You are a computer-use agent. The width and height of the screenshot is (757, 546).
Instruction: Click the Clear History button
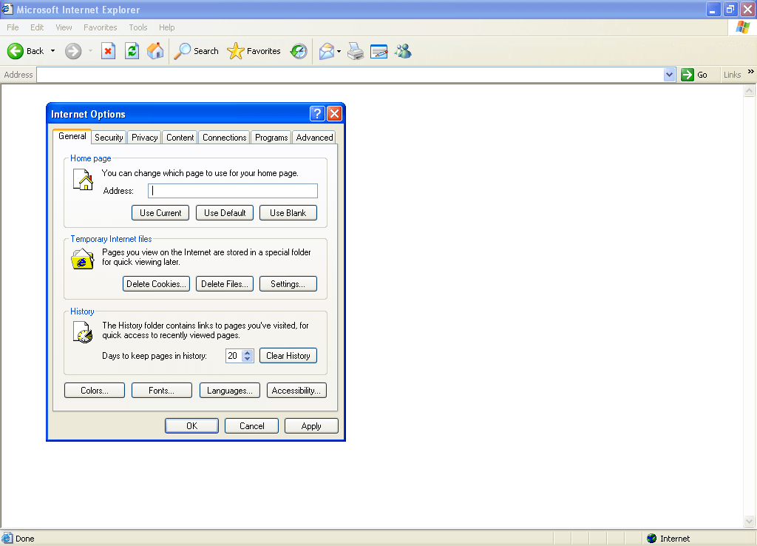pyautogui.click(x=288, y=356)
